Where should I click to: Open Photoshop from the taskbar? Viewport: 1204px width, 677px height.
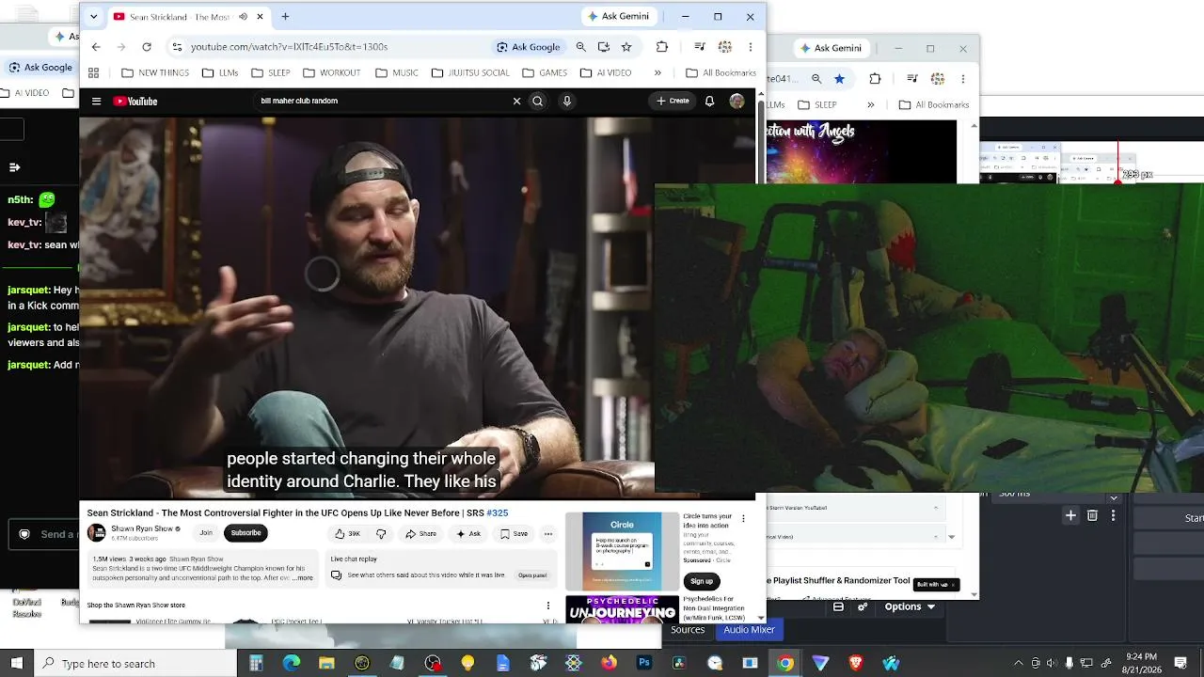coord(644,664)
